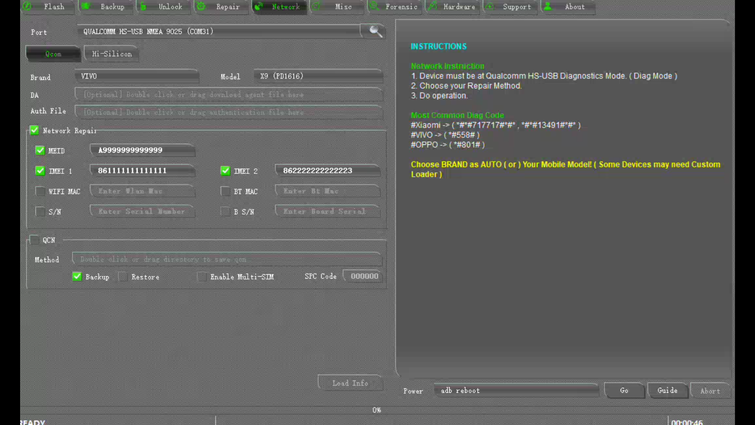Select the Hi-Silicon chipset tab

pos(112,54)
